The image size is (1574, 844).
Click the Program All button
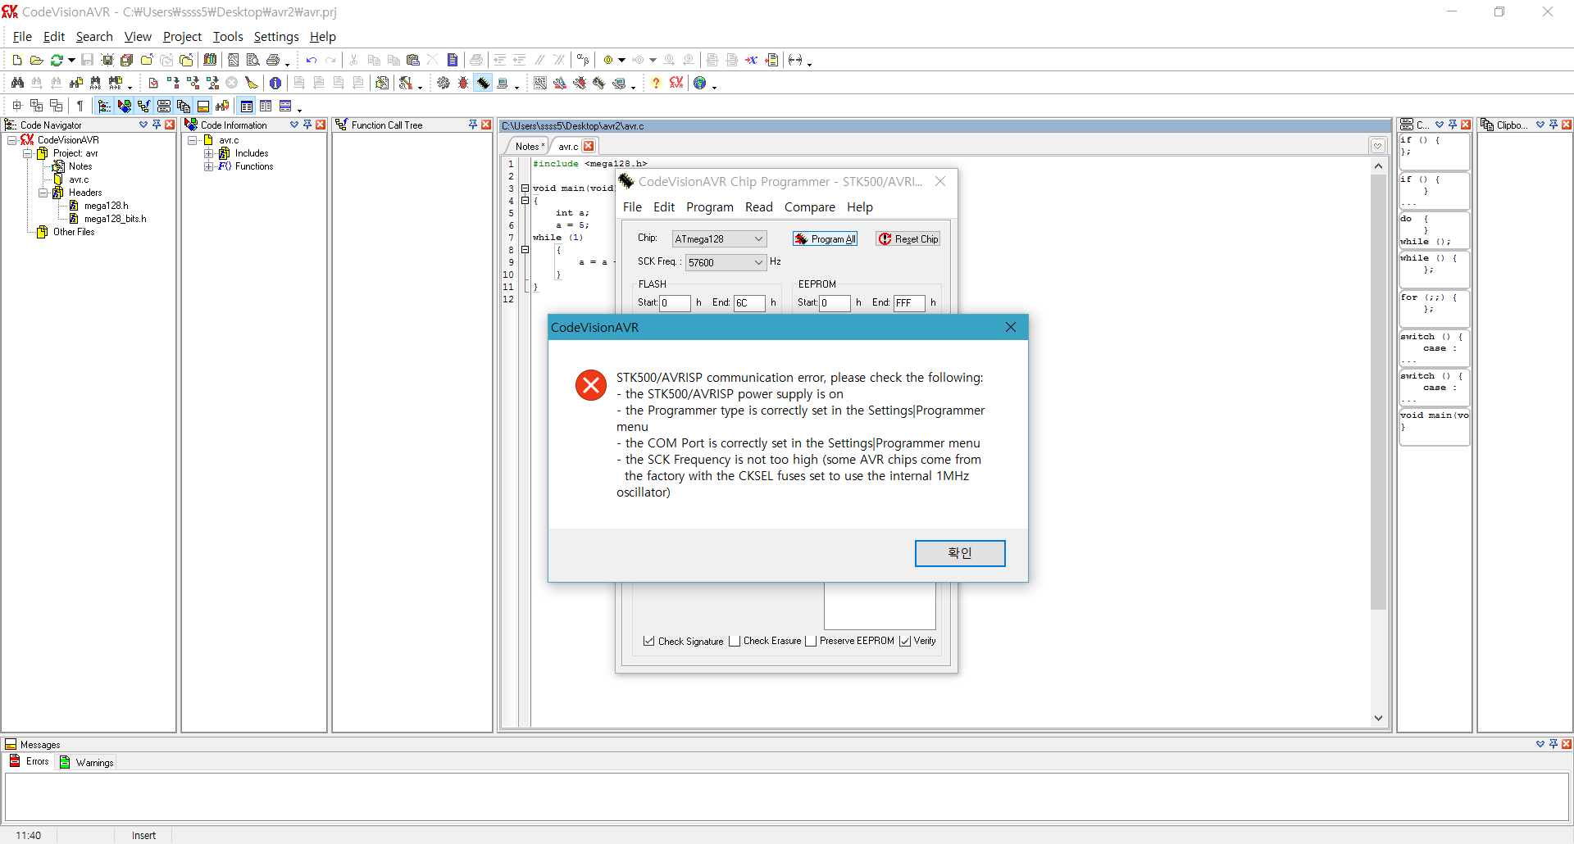pos(826,239)
